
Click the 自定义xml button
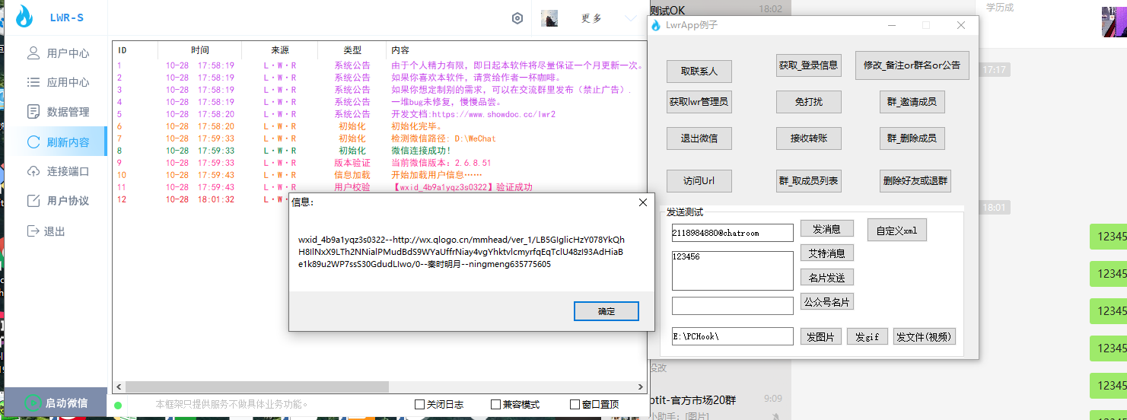[897, 231]
